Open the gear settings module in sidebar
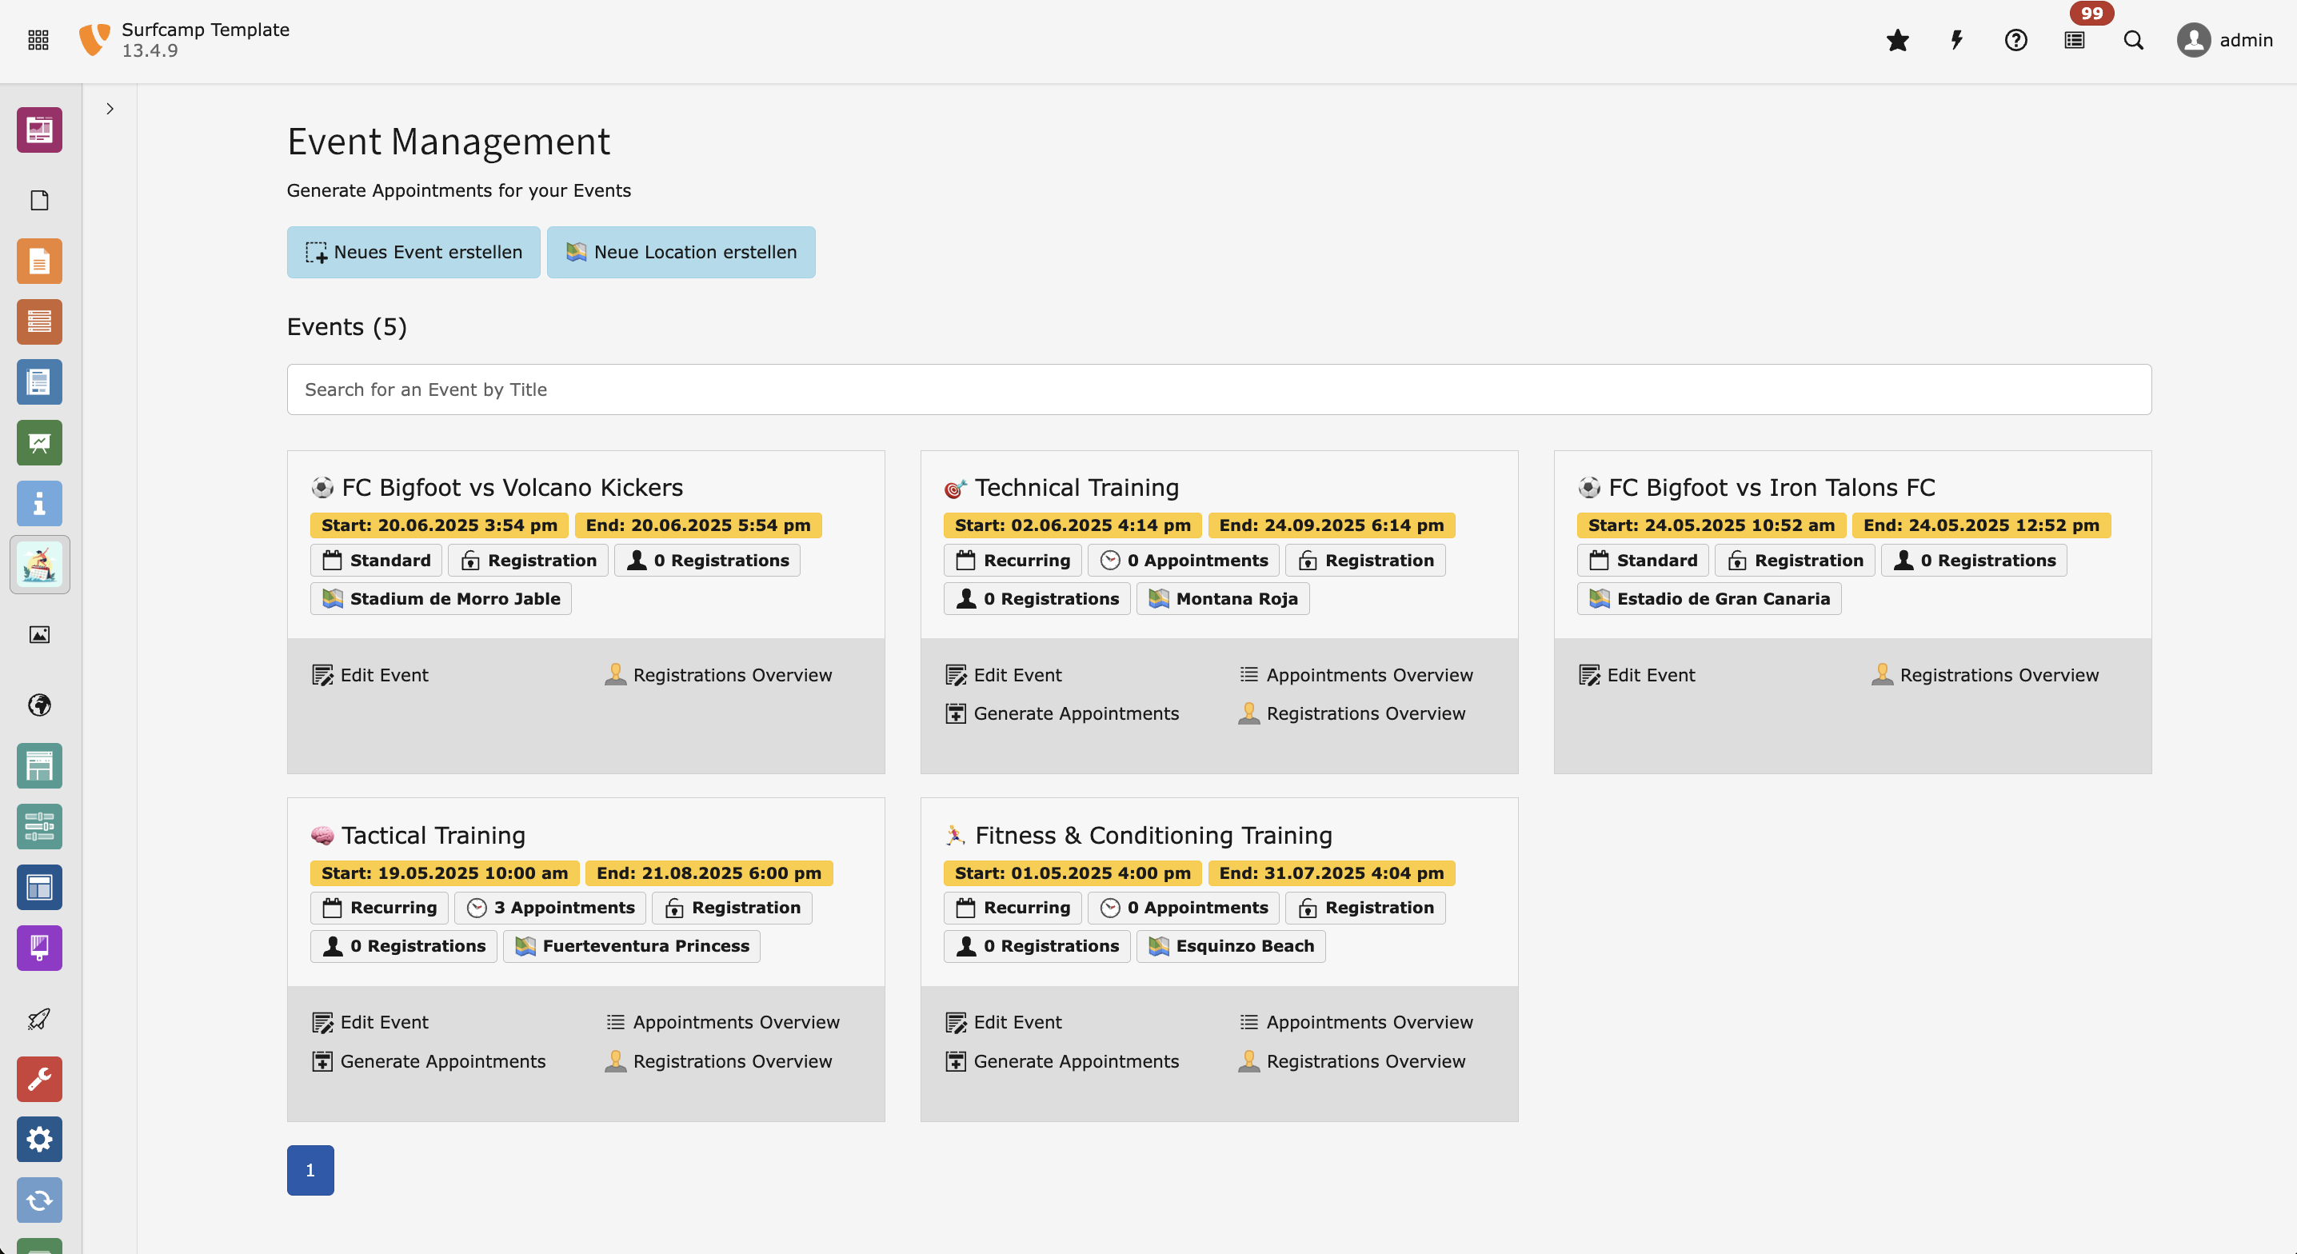Screen dimensions: 2297x1254 39,1139
